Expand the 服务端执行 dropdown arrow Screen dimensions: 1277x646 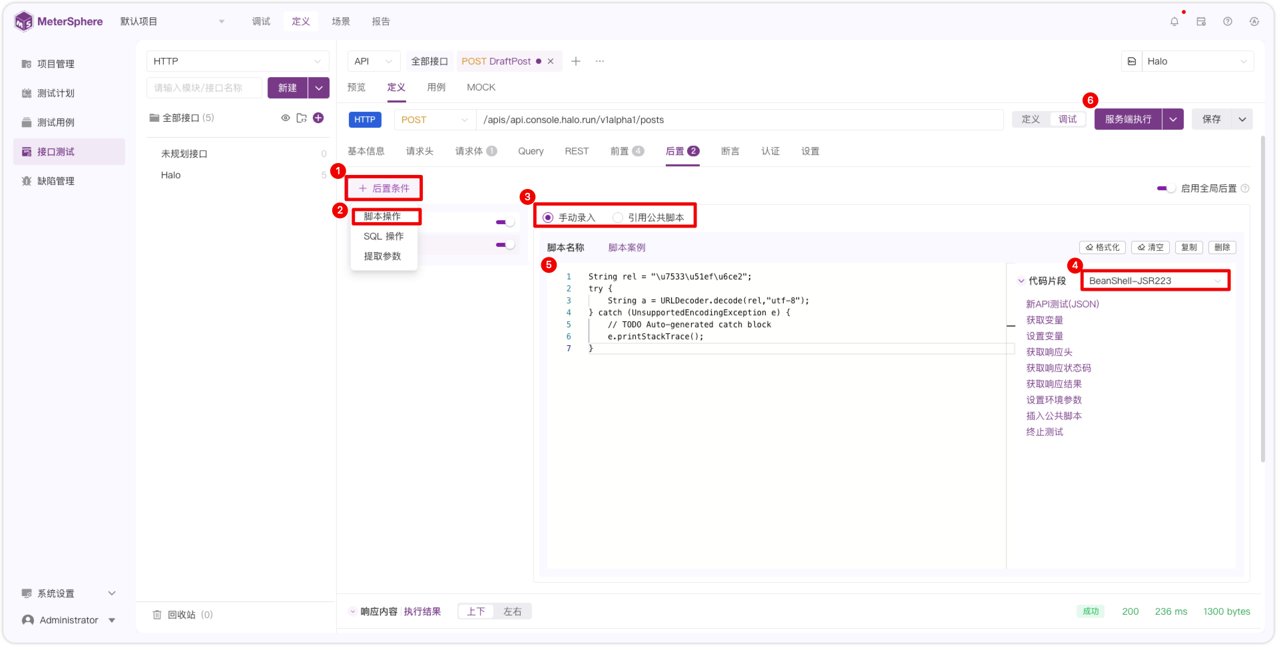[1173, 119]
